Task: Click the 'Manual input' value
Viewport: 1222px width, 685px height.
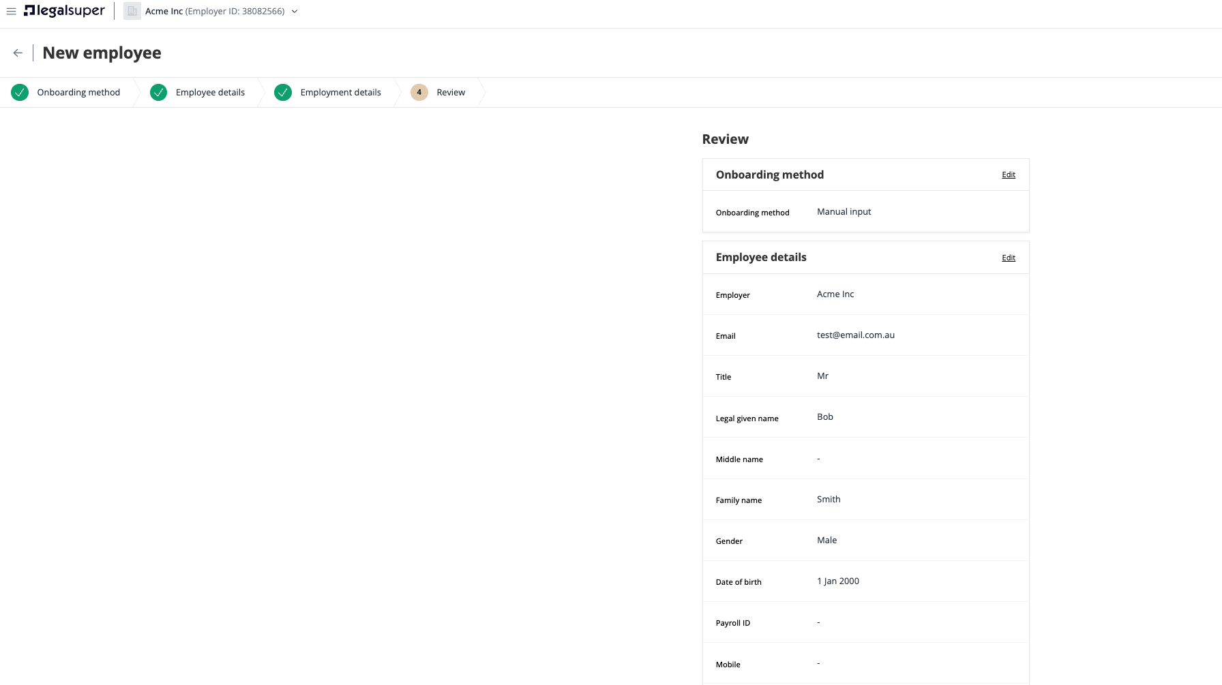Action: pyautogui.click(x=844, y=212)
